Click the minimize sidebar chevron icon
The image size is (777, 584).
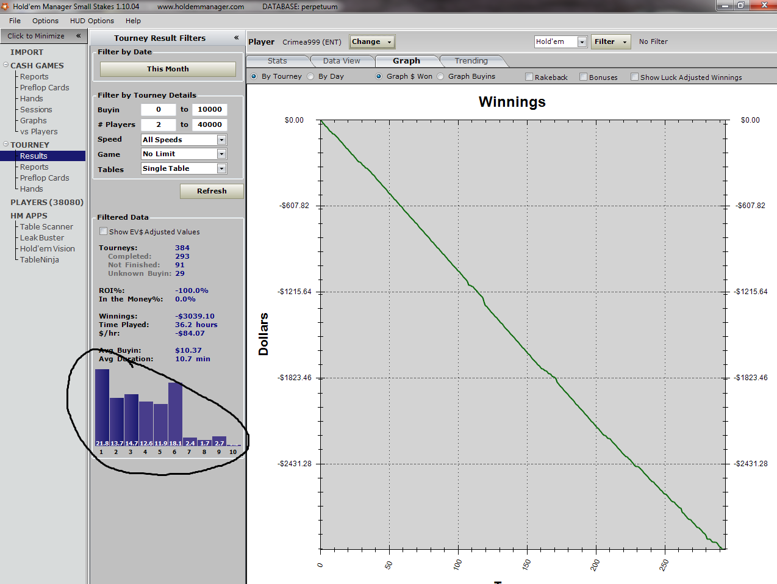point(78,36)
